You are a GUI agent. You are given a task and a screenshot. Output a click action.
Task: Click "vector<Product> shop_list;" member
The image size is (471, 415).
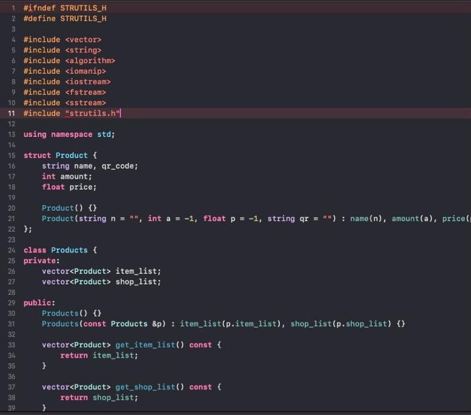click(102, 282)
